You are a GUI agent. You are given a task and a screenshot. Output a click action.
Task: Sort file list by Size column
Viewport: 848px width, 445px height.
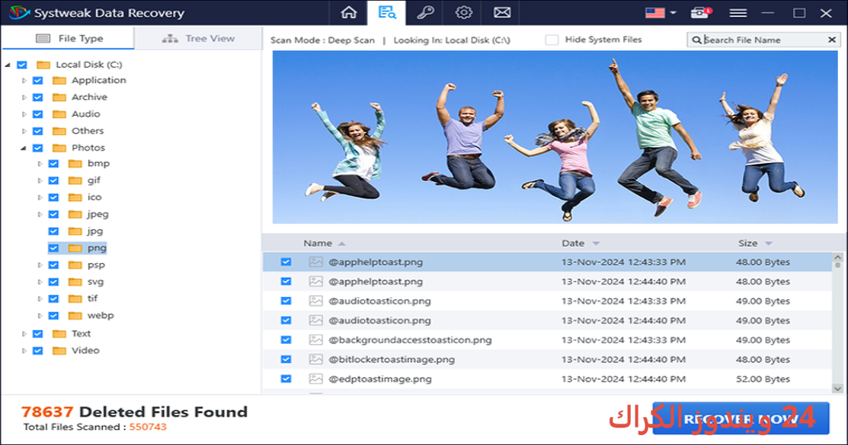[748, 243]
